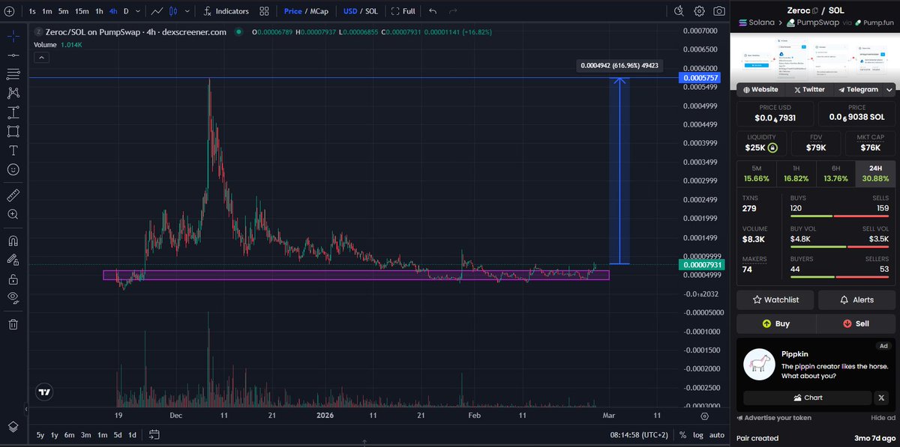Add token to Watchlist
This screenshot has height=447, width=900.
[775, 299]
